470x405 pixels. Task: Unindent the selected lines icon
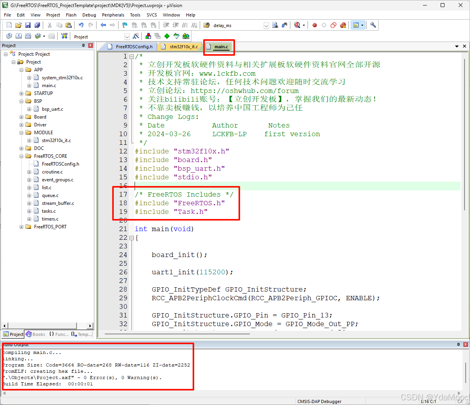coord(175,25)
